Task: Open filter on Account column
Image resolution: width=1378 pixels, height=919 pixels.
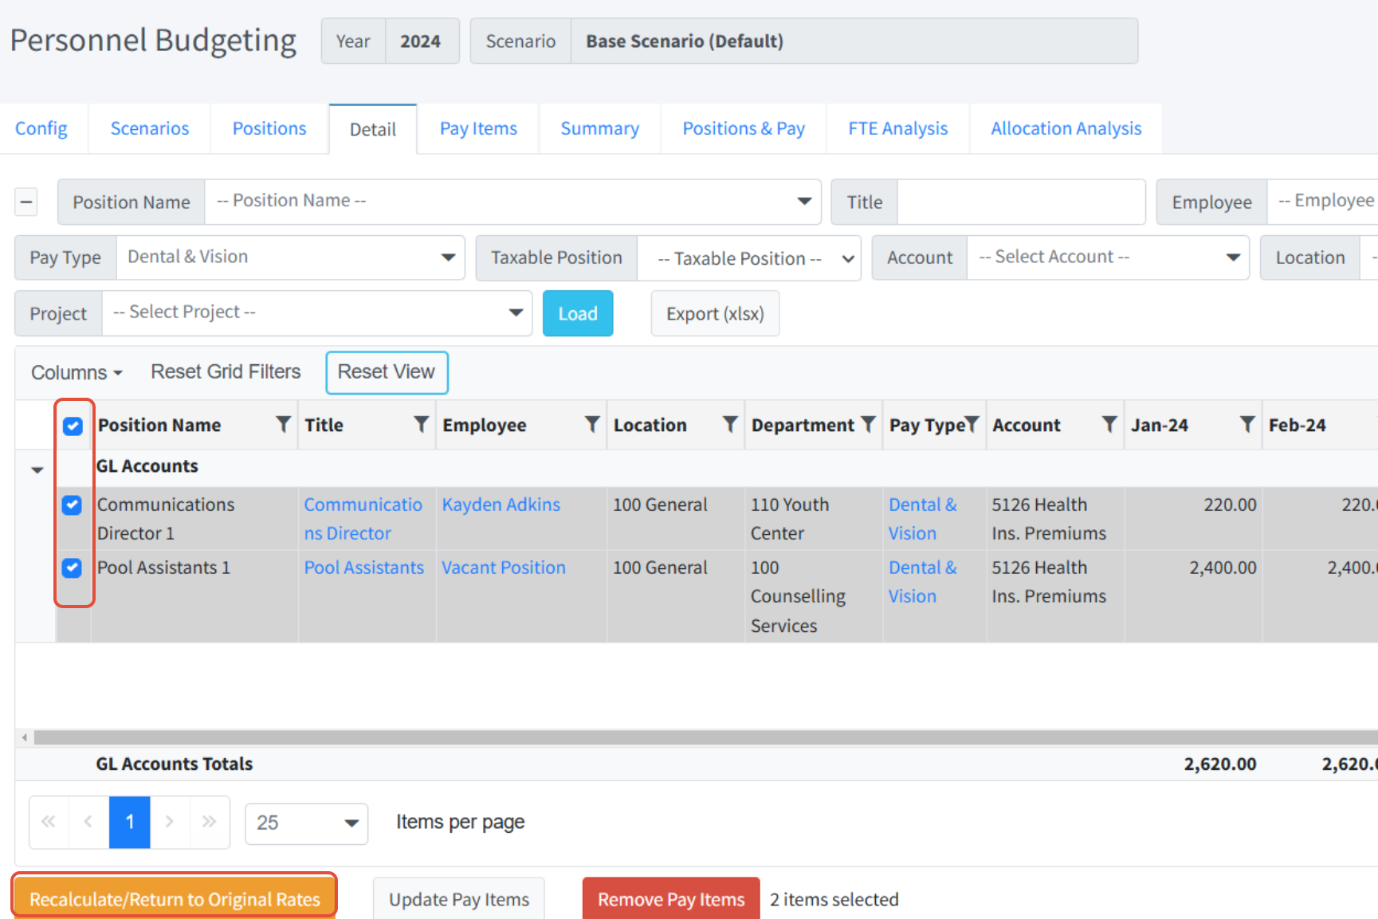Action: point(1109,425)
